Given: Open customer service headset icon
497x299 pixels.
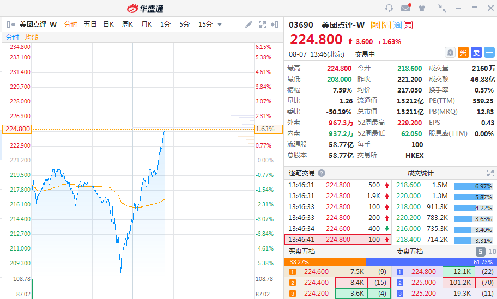Looking at the screenshot, I should point(389,8).
